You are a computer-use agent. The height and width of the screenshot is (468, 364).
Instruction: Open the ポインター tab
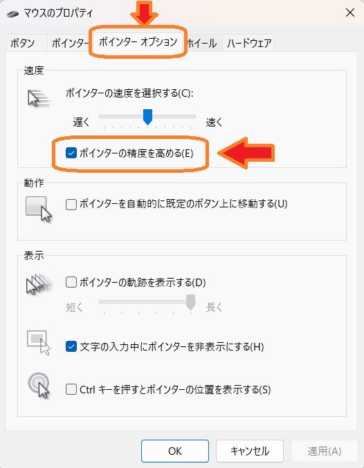click(x=71, y=44)
